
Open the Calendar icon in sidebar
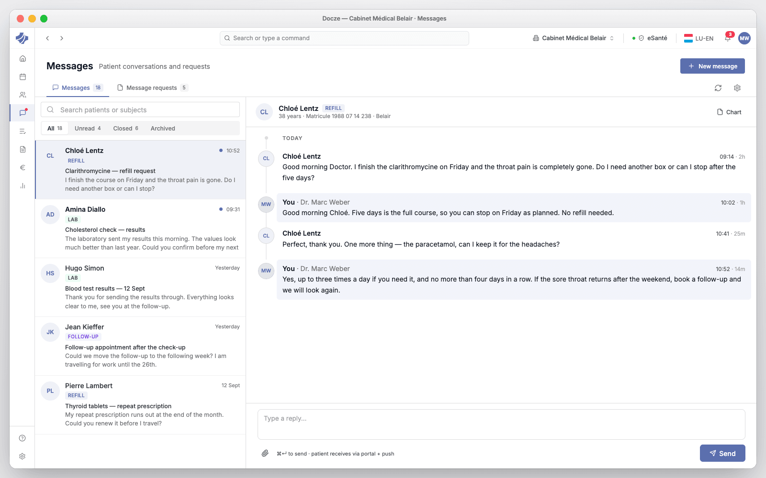coord(23,76)
